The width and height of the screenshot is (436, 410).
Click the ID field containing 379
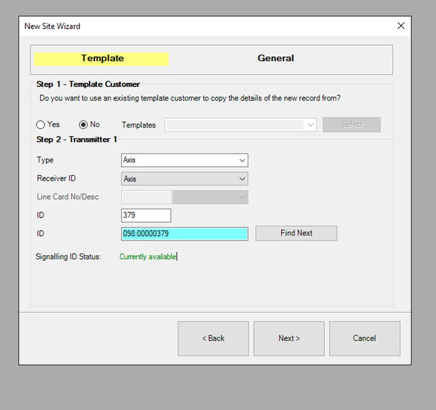146,215
